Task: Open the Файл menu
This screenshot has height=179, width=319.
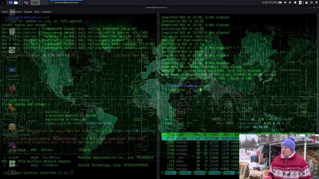Action: (x=4, y=12)
